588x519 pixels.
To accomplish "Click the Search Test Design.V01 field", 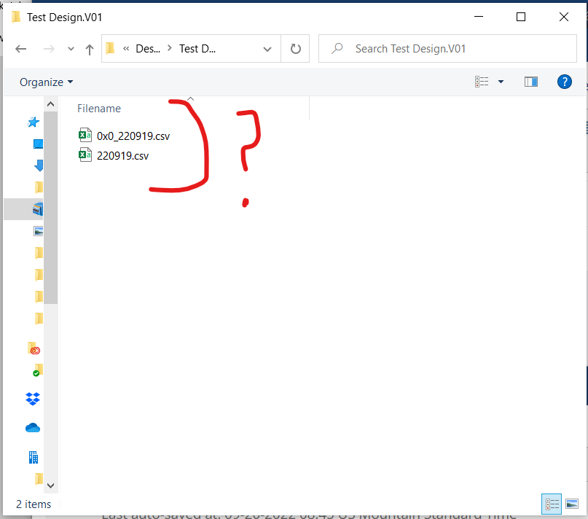I will point(447,49).
